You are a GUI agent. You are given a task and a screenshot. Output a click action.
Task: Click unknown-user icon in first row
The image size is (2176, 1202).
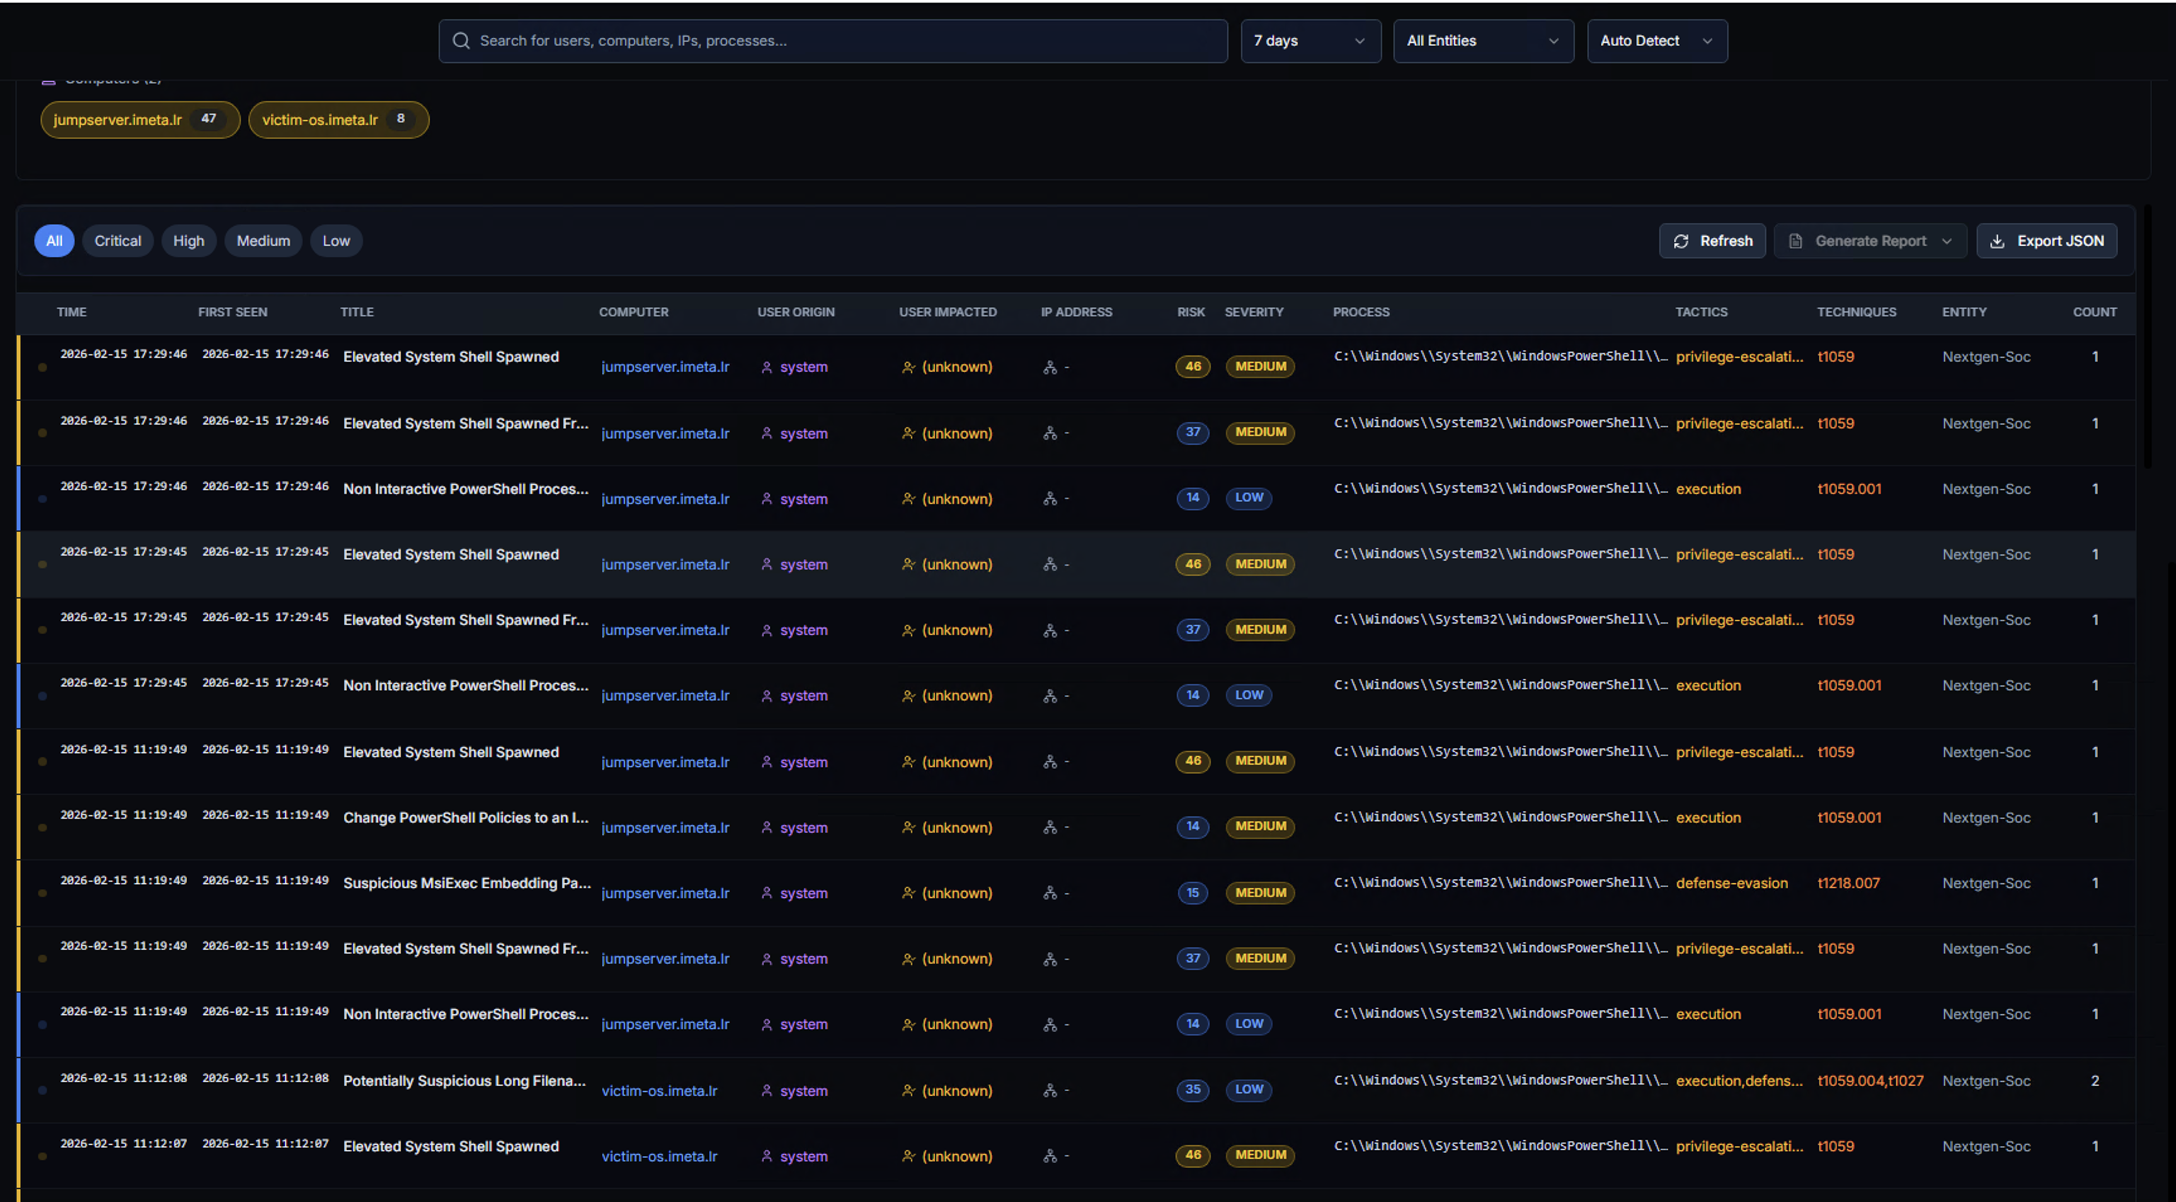click(x=908, y=367)
